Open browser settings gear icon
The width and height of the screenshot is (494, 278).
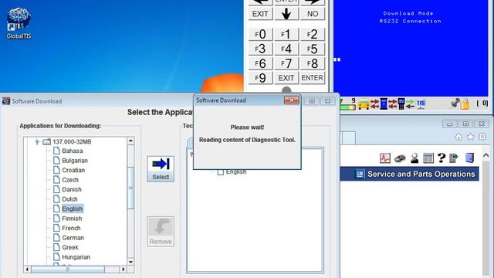[482, 137]
